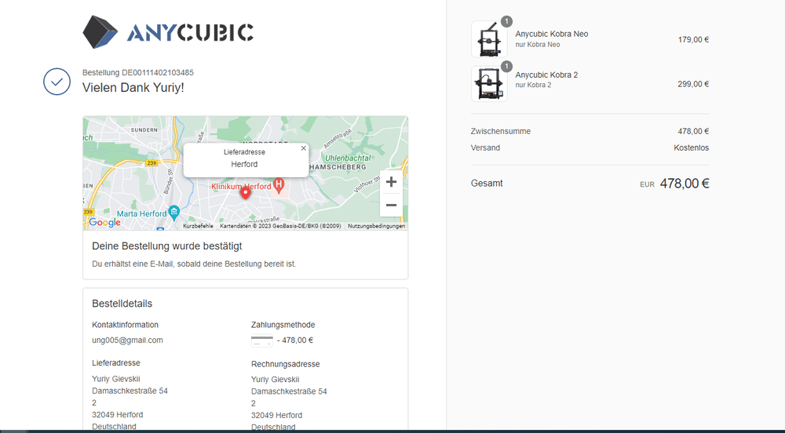The image size is (785, 433).
Task: Open the map Nutzungsbedingungen link
Action: tap(376, 226)
